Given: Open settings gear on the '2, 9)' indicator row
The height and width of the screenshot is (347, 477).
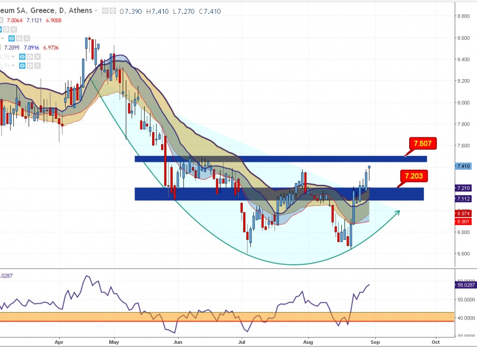Looking at the screenshot, I should pyautogui.click(x=29, y=65).
